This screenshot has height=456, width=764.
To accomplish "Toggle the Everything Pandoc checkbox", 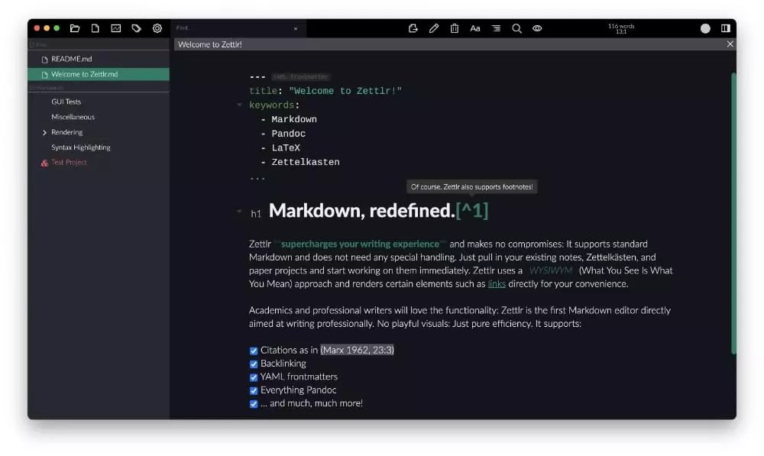I will pos(254,390).
